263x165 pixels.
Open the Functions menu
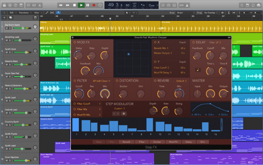click(x=25, y=13)
